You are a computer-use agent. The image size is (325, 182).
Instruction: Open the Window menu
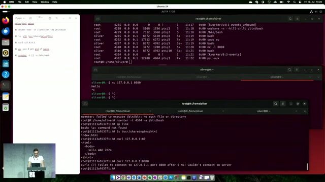click(x=45, y=2)
